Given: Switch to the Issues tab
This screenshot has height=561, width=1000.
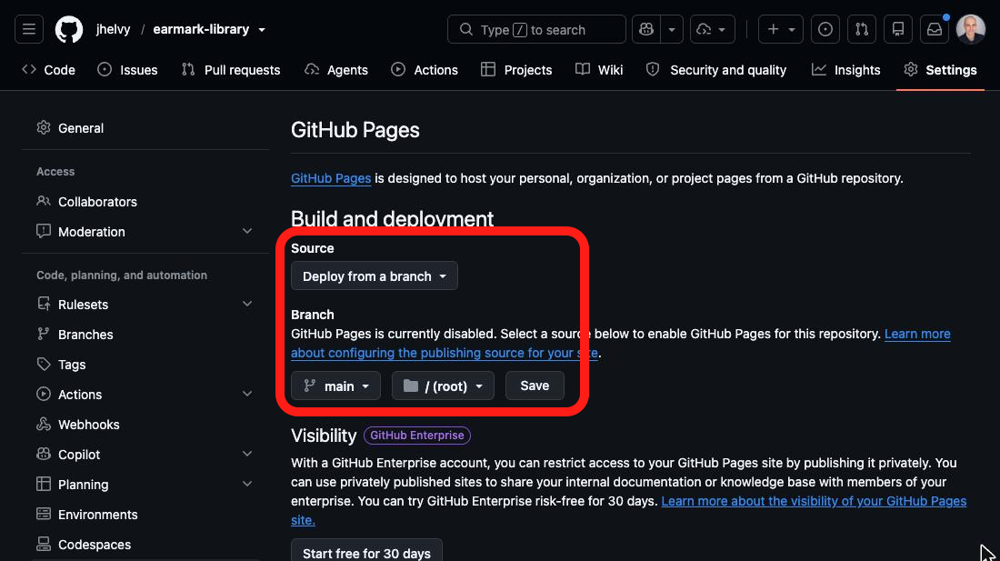Looking at the screenshot, I should [127, 69].
